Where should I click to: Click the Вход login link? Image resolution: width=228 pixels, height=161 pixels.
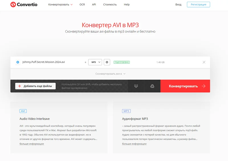[x=178, y=5]
